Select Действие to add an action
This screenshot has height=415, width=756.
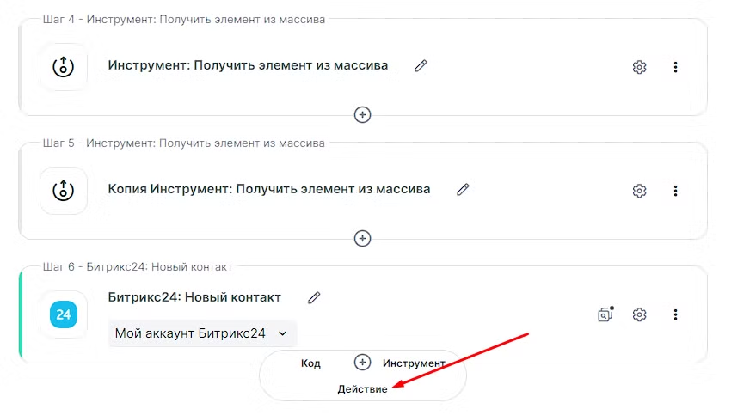click(362, 389)
